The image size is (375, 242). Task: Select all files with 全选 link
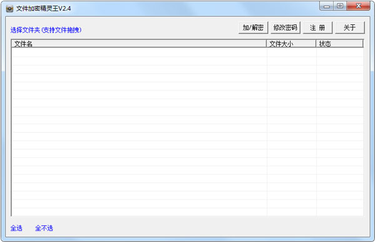(16, 228)
